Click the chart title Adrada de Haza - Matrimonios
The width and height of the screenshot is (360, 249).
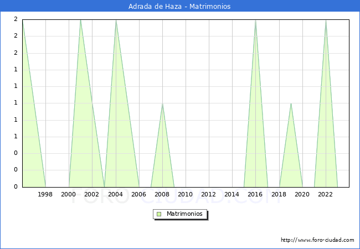click(x=179, y=7)
